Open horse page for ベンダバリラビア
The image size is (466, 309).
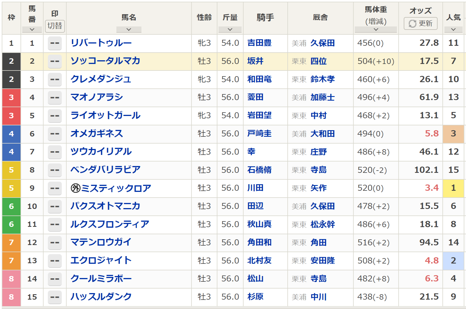coord(106,170)
